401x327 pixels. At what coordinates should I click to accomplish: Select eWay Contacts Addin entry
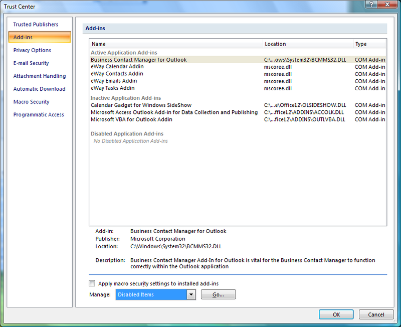[238, 74]
